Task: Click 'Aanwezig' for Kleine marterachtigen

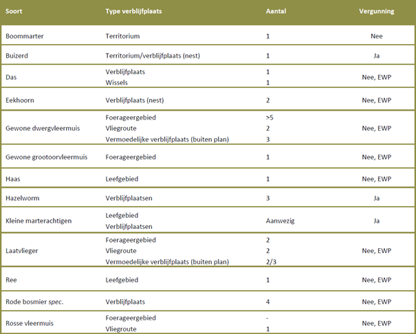Action: point(280,221)
